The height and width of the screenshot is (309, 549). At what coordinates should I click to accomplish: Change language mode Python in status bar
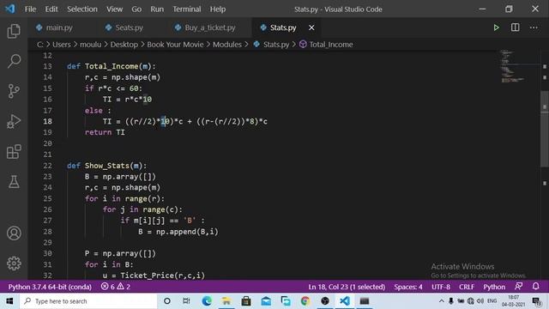pyautogui.click(x=494, y=287)
